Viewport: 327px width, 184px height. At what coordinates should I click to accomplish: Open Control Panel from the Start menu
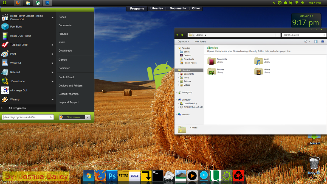66,77
